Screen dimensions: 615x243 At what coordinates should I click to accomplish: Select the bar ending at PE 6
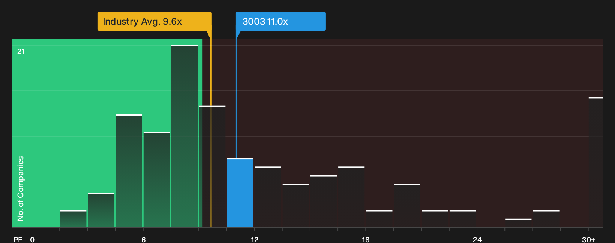tap(129, 171)
